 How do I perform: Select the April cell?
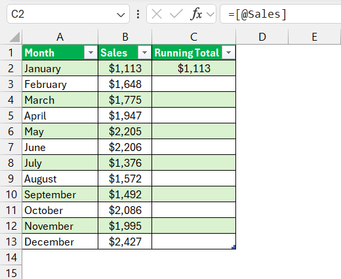(x=60, y=116)
